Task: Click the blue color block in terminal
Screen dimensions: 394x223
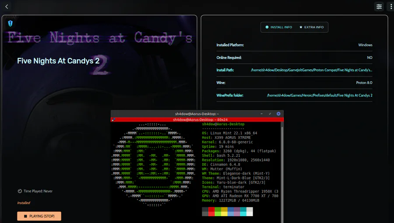Action: (231, 212)
